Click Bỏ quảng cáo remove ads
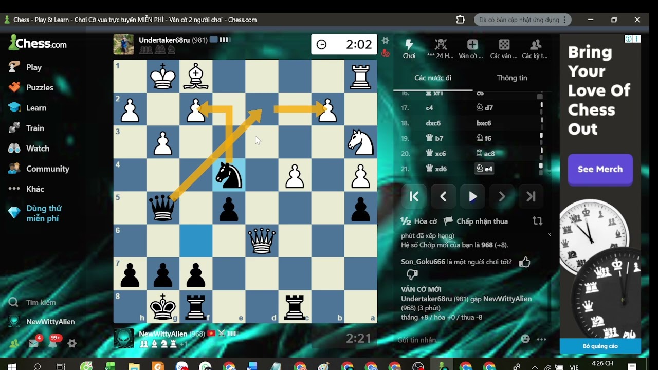Viewport: 658px width, 370px height. point(600,346)
